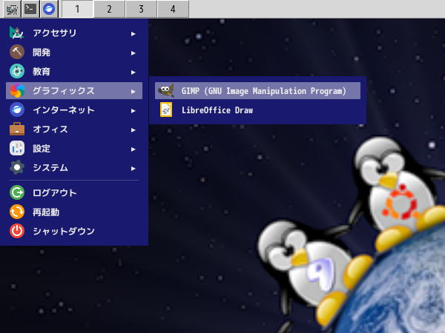Choose 再起動 to reboot
The image size is (445, 333).
tap(74, 212)
